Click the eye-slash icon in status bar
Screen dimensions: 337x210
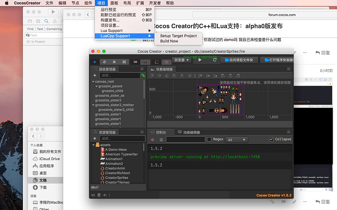pos(105,195)
